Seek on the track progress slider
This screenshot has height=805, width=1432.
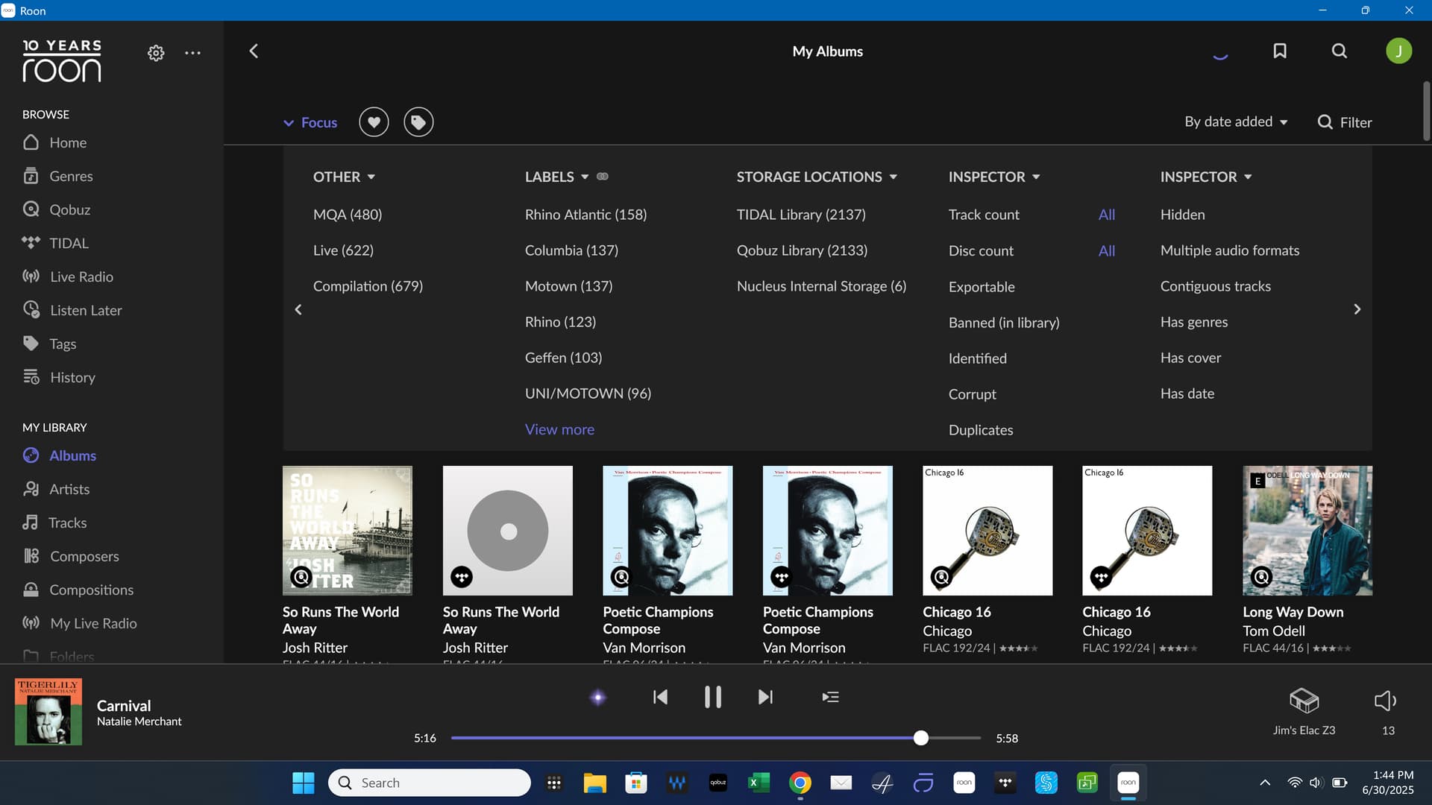pyautogui.click(x=715, y=738)
